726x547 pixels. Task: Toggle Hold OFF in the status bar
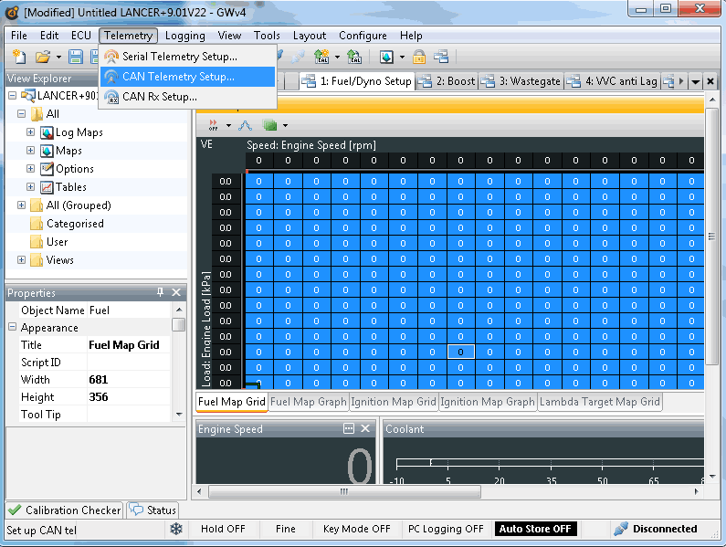pos(223,529)
